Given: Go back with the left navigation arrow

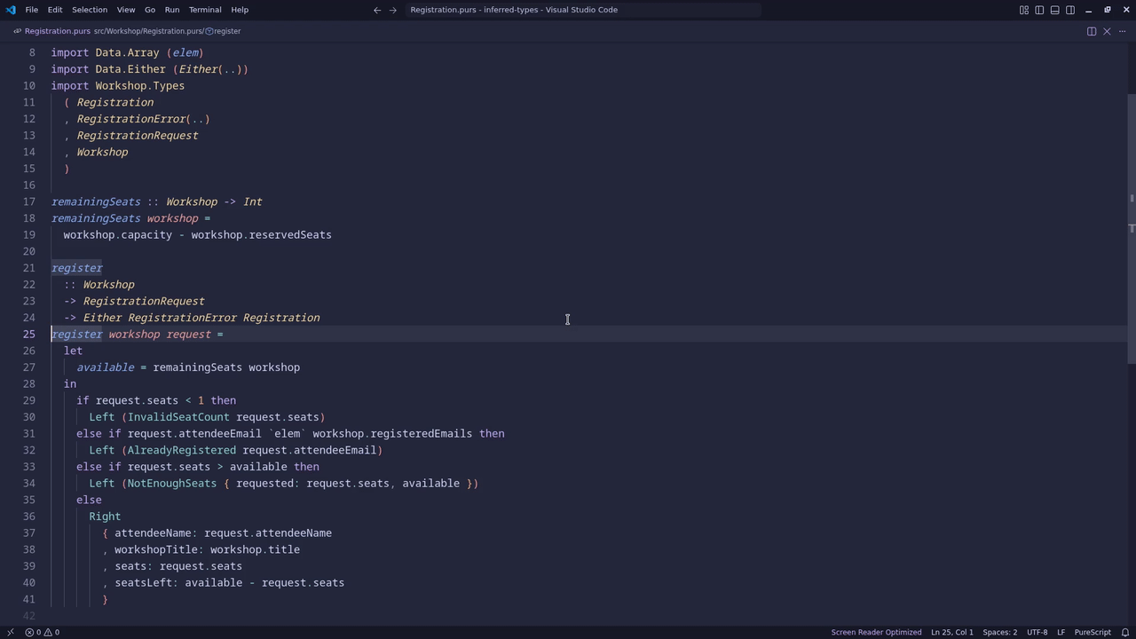Looking at the screenshot, I should pyautogui.click(x=377, y=10).
